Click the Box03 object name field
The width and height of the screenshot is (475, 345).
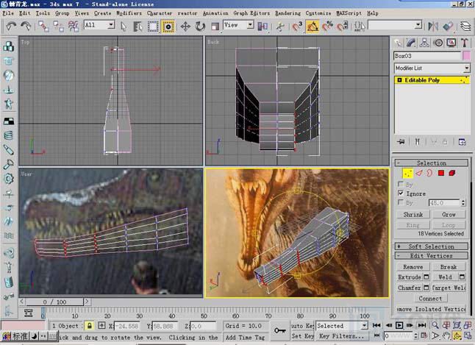(x=427, y=56)
